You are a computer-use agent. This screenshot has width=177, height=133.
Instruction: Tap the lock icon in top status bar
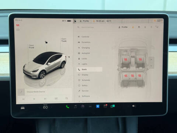point(75,21)
